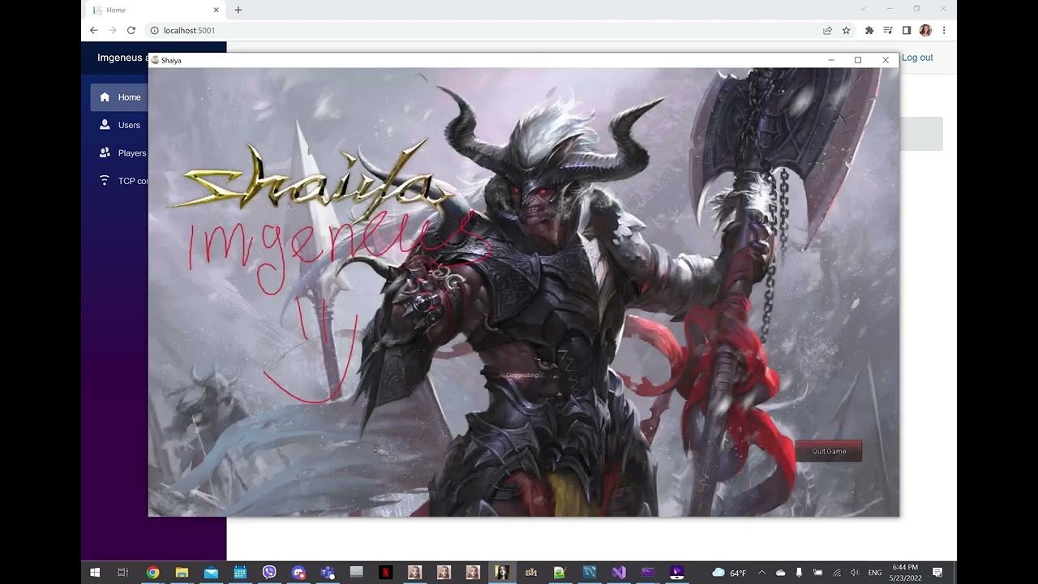The image size is (1038, 584).
Task: Click the Users person icon in sidebar
Action: coord(105,125)
